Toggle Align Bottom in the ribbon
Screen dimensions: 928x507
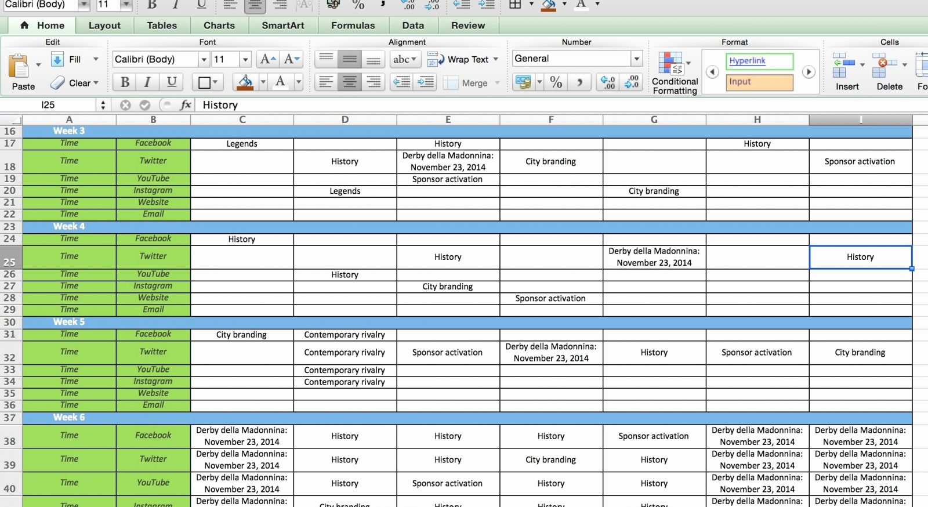pos(374,59)
